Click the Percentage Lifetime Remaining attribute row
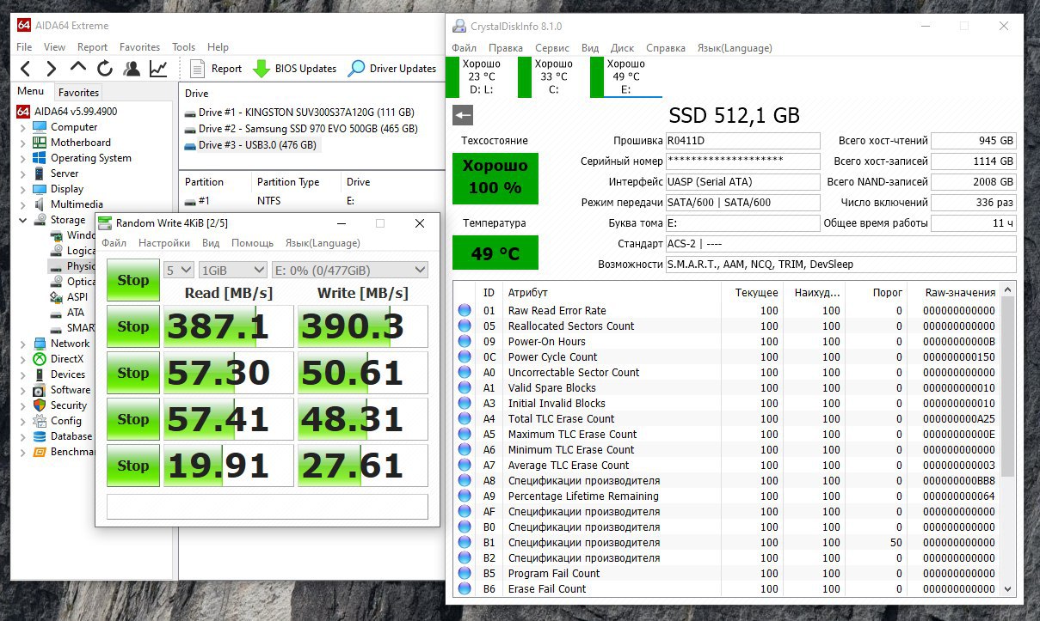The width and height of the screenshot is (1040, 621). click(x=727, y=496)
